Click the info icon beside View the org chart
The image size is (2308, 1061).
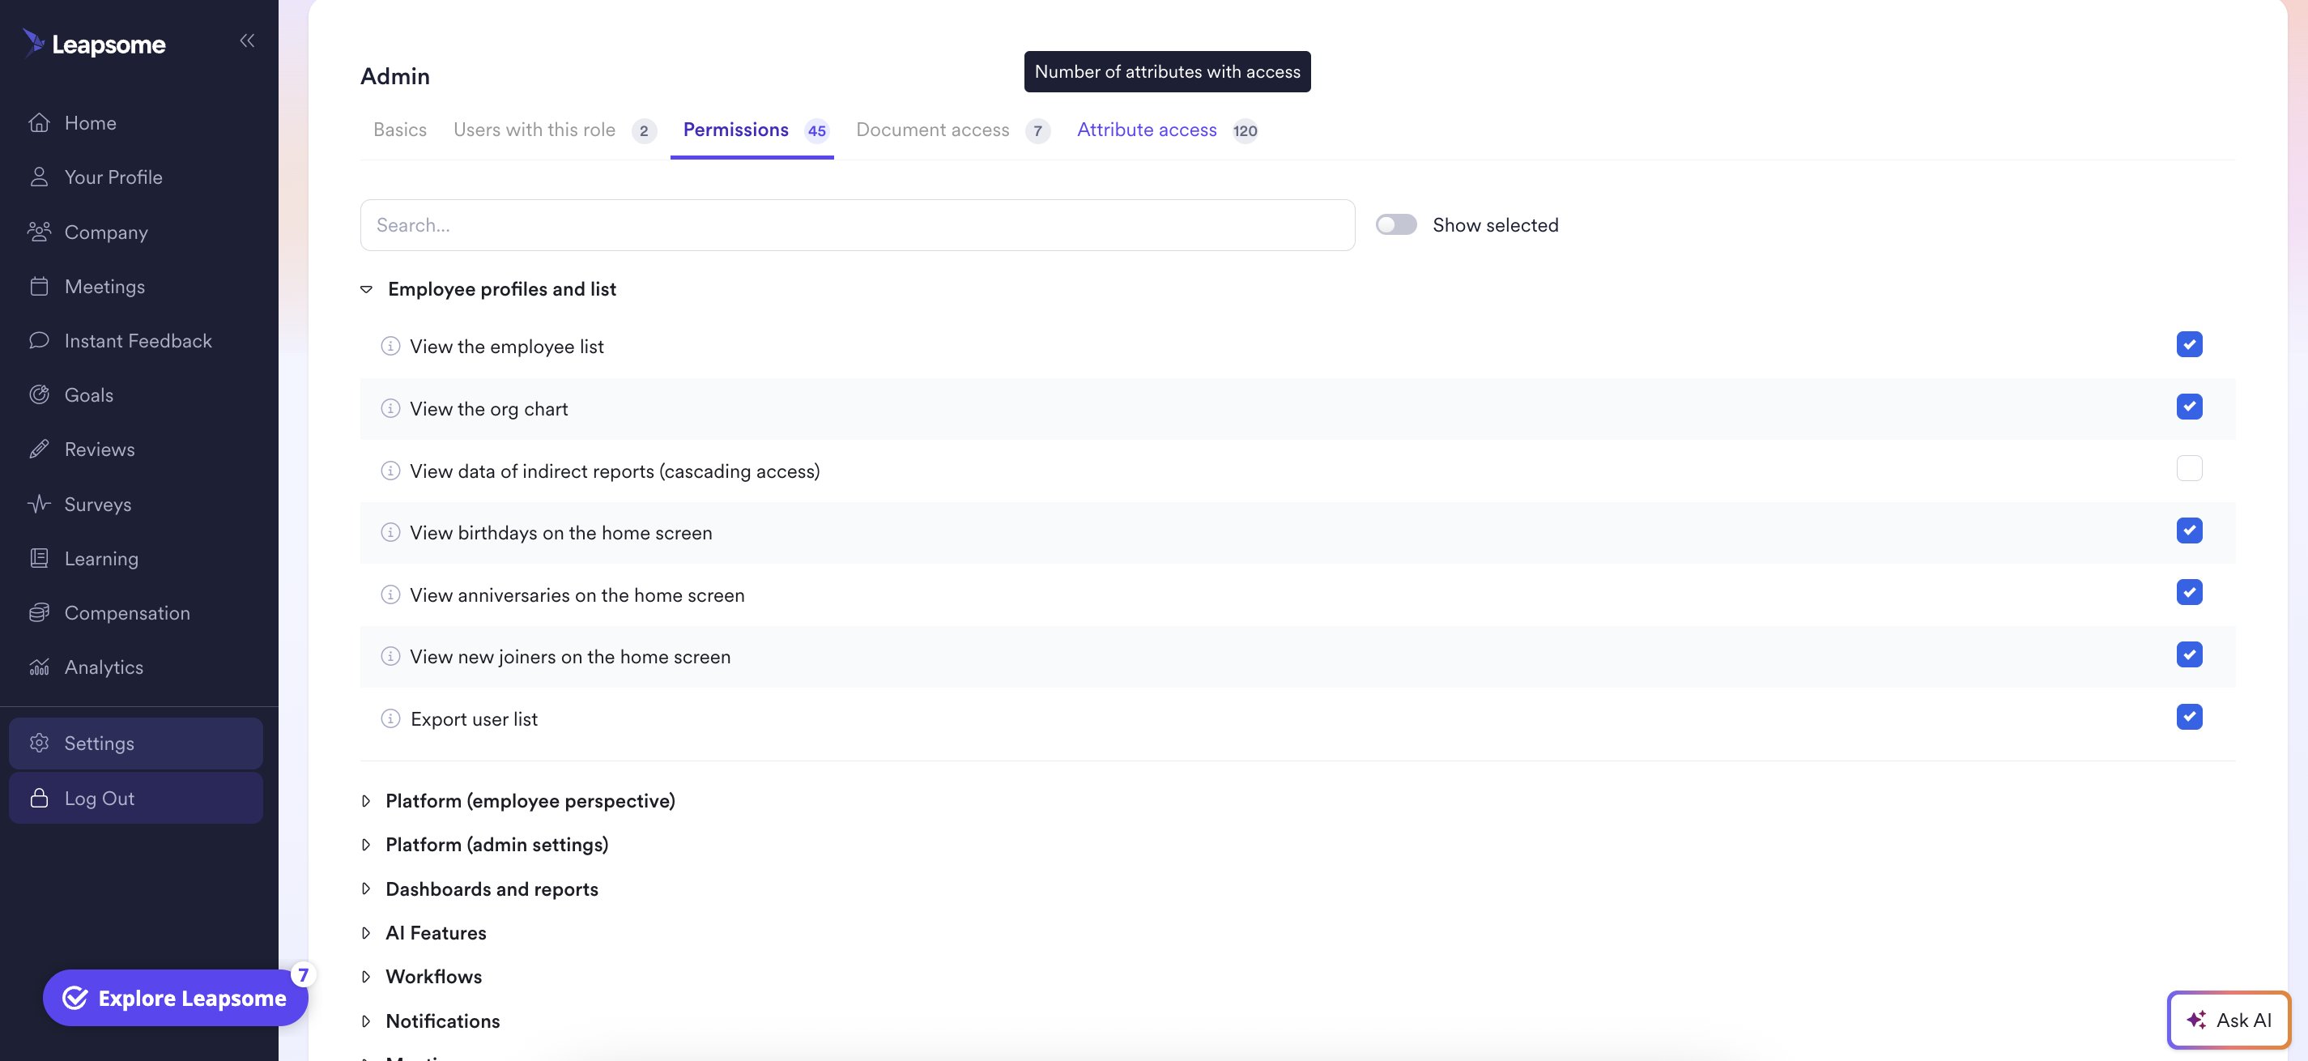pyautogui.click(x=390, y=409)
